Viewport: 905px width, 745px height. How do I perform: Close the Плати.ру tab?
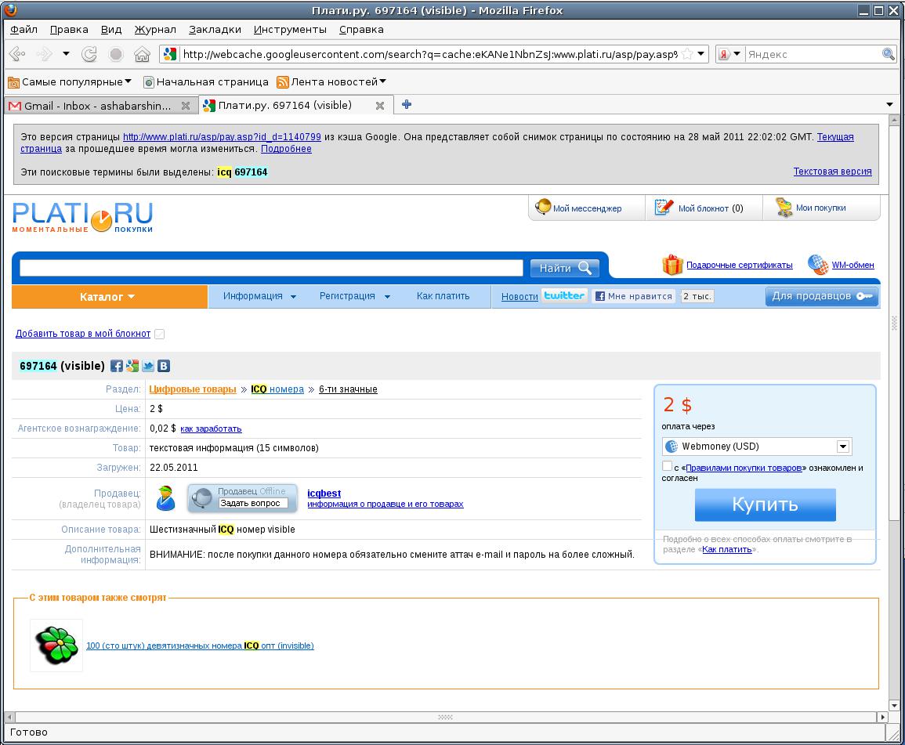380,106
